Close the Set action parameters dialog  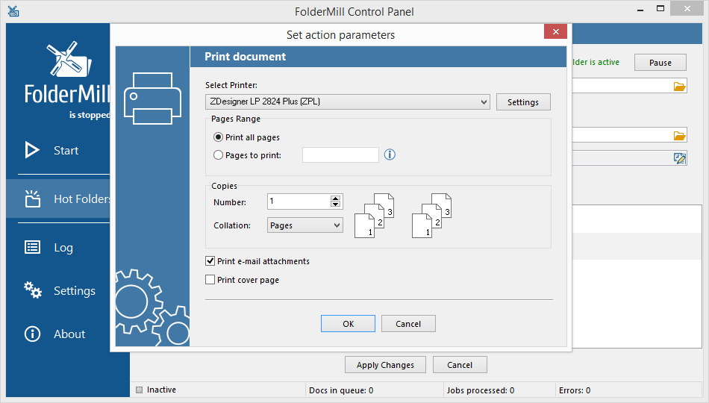556,31
